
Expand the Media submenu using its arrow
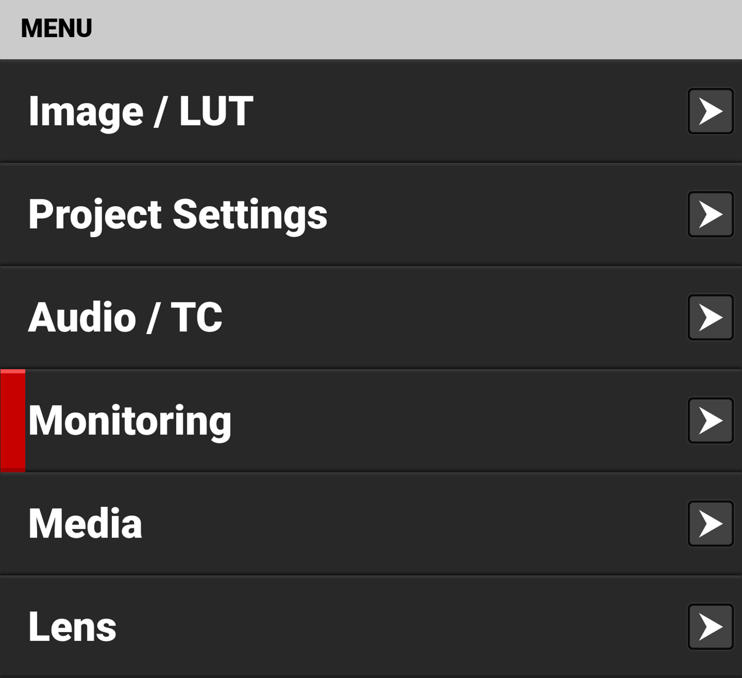pos(710,524)
